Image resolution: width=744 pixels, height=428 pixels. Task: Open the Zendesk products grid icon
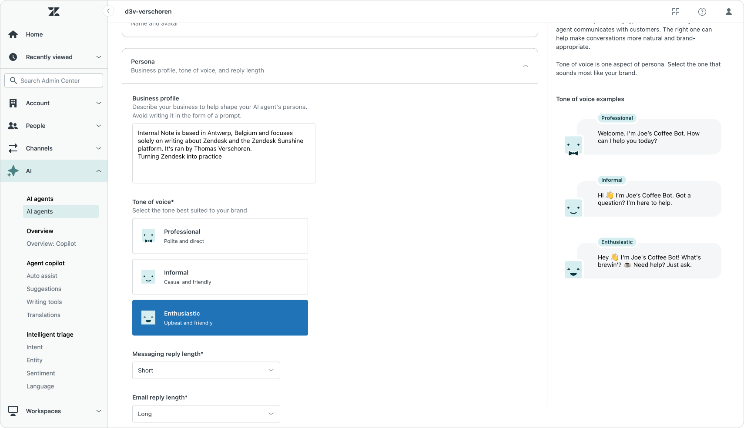coord(676,12)
